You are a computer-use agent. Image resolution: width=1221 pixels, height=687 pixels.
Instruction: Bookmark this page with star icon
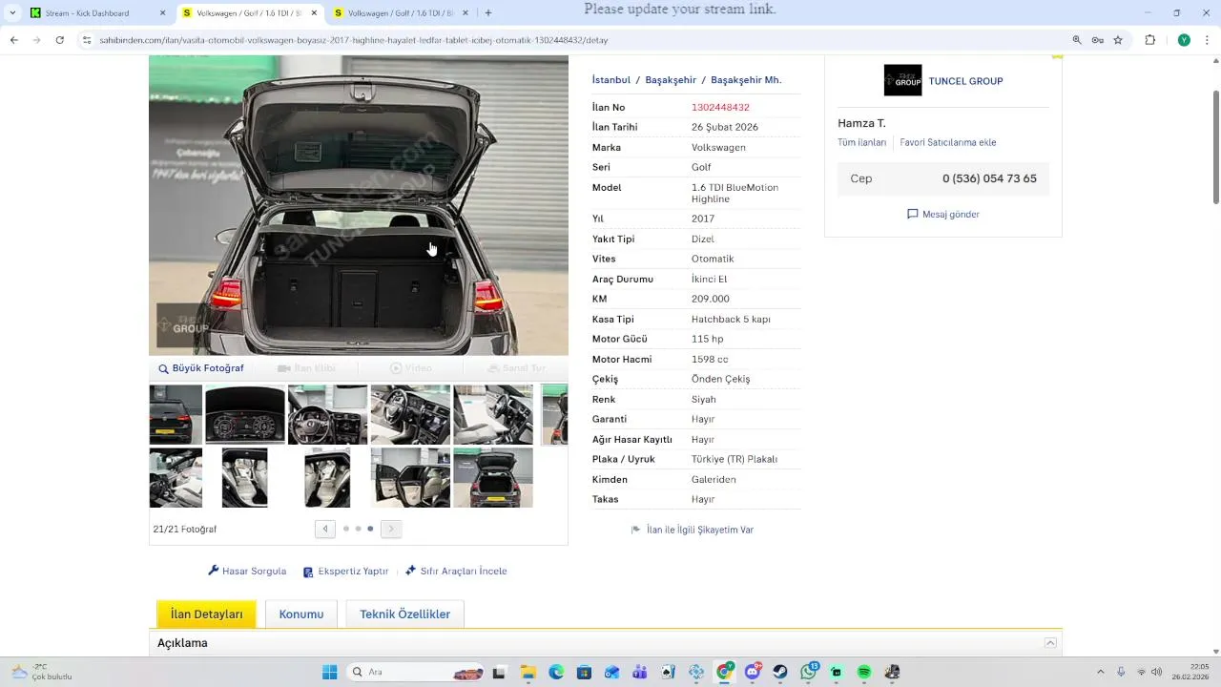point(1118,40)
